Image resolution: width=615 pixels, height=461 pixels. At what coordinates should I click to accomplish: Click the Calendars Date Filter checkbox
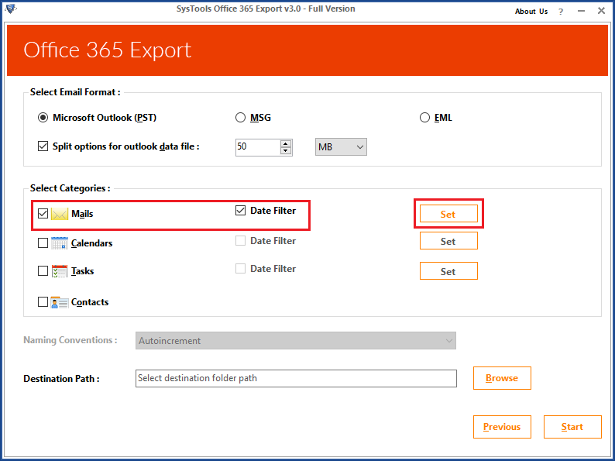click(x=240, y=240)
